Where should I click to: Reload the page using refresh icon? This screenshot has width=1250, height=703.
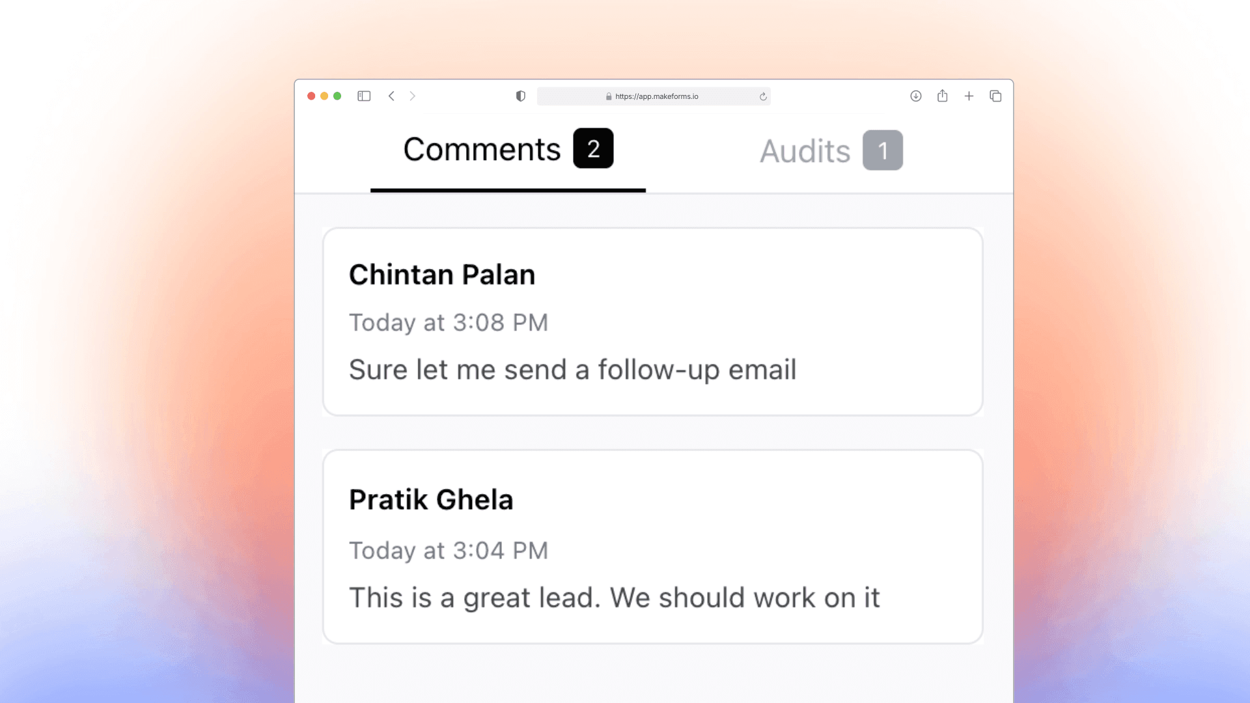[x=763, y=96]
